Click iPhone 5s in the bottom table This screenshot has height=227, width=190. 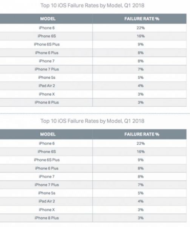click(x=47, y=193)
